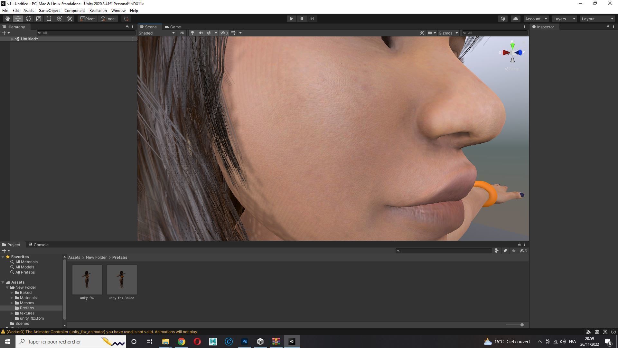The width and height of the screenshot is (618, 348).
Task: Toggle 2D scene view mode
Action: pyautogui.click(x=182, y=33)
